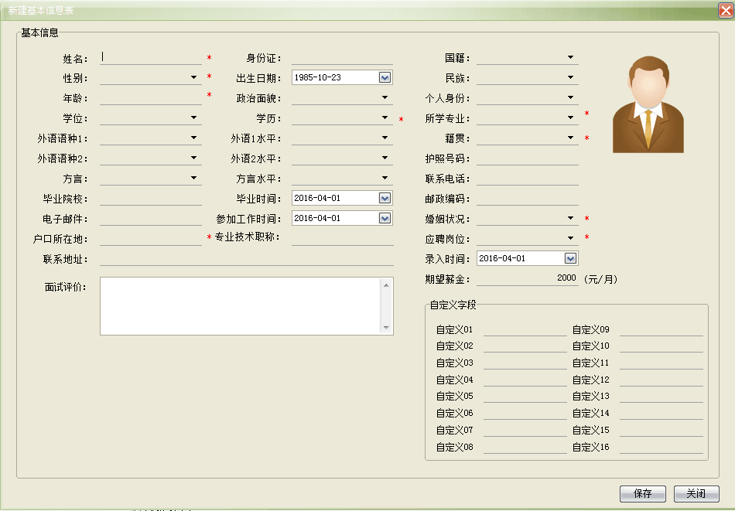Click the 自定义01 custom field input
The height and width of the screenshot is (511, 735).
pos(525,329)
